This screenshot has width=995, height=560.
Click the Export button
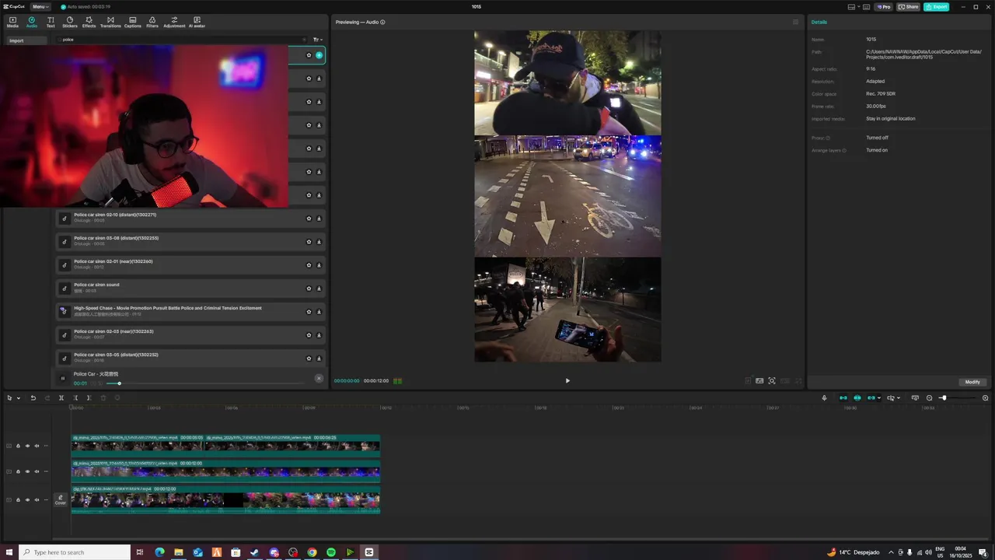click(937, 6)
